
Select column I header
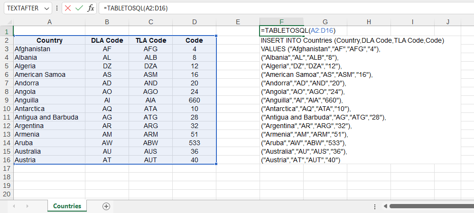coord(412,22)
